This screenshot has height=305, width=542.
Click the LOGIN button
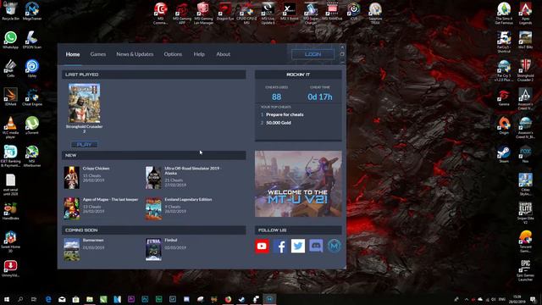tap(312, 54)
